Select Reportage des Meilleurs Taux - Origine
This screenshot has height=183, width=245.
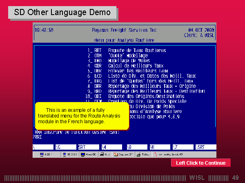pyautogui.click(x=151, y=86)
